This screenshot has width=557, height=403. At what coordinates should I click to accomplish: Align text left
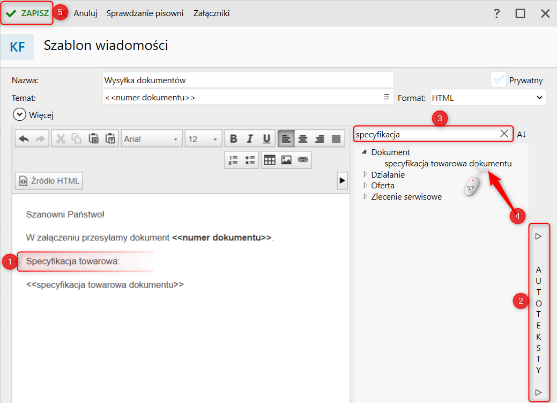point(286,139)
